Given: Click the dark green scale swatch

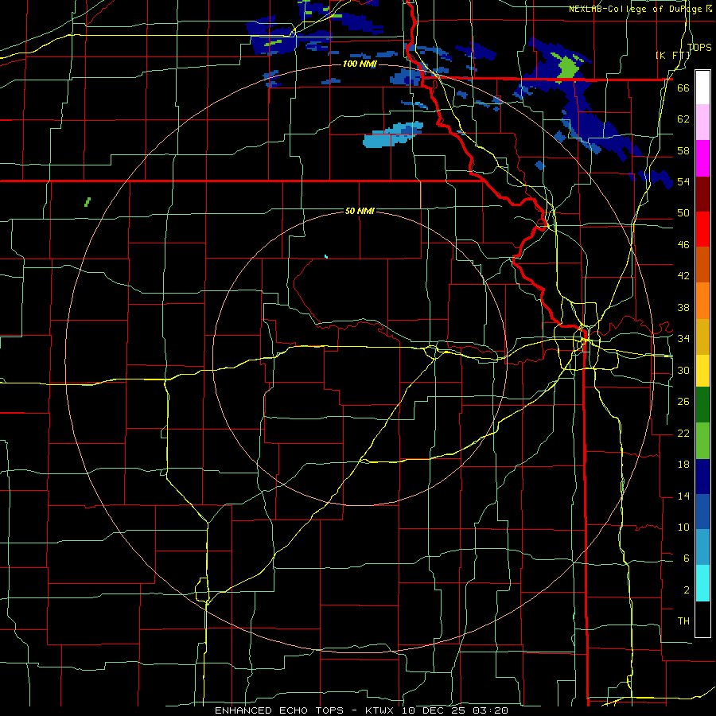Looking at the screenshot, I should (702, 405).
